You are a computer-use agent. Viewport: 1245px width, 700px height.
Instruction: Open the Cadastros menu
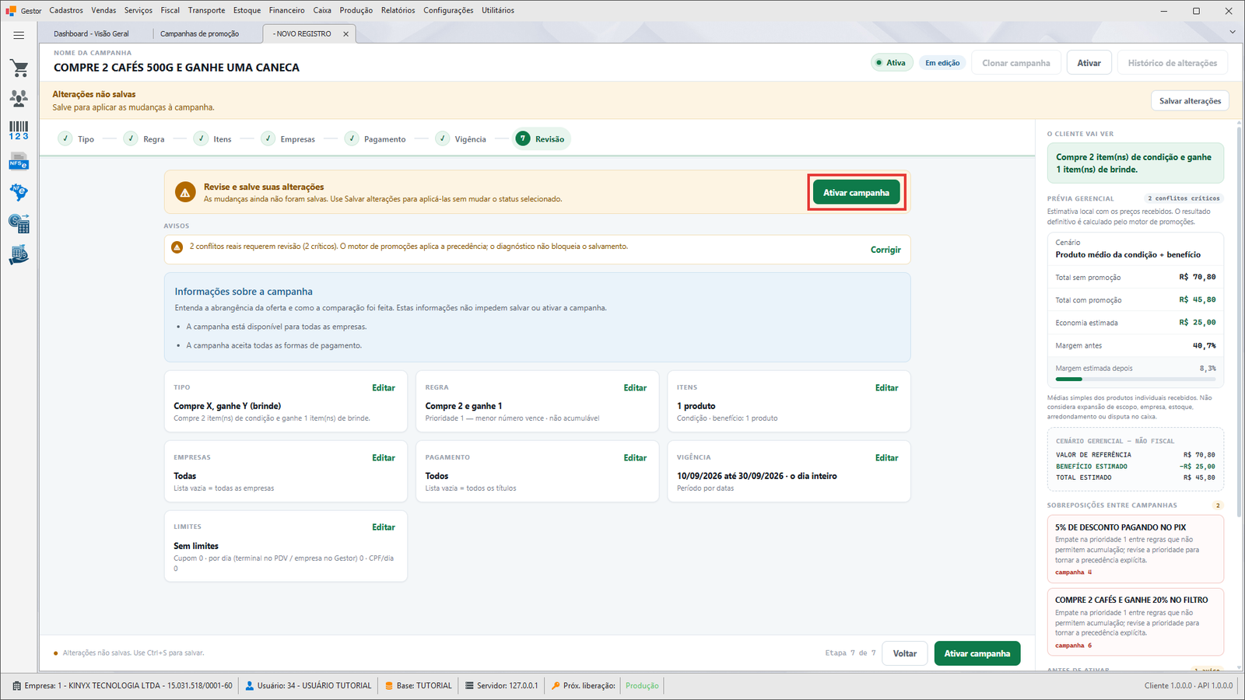(x=66, y=10)
